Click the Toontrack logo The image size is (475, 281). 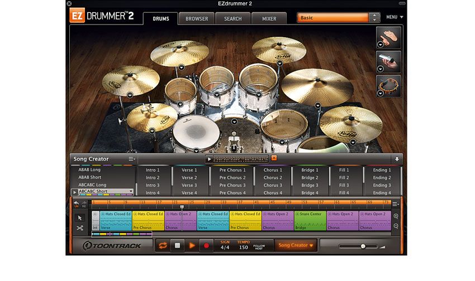pos(112,246)
